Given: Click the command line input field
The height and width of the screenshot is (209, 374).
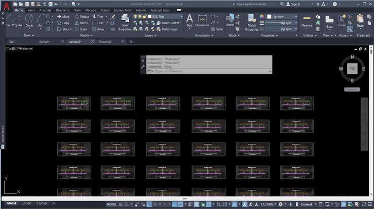Looking at the screenshot, I should click(210, 71).
